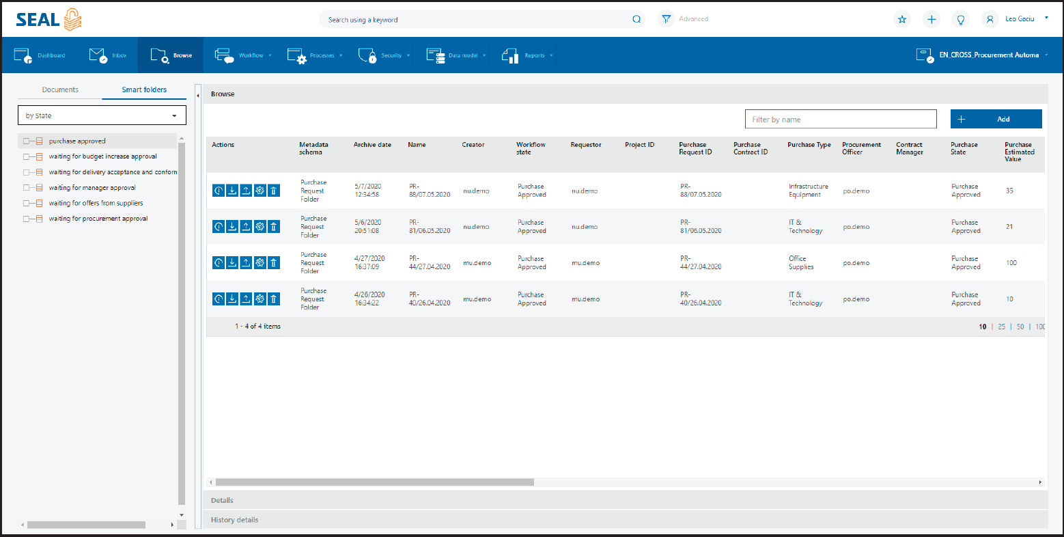Switch to the Documents tab
This screenshot has width=1064, height=537.
[60, 89]
